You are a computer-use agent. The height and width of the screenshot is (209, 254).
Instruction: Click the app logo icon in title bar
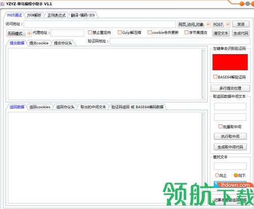pos(3,4)
